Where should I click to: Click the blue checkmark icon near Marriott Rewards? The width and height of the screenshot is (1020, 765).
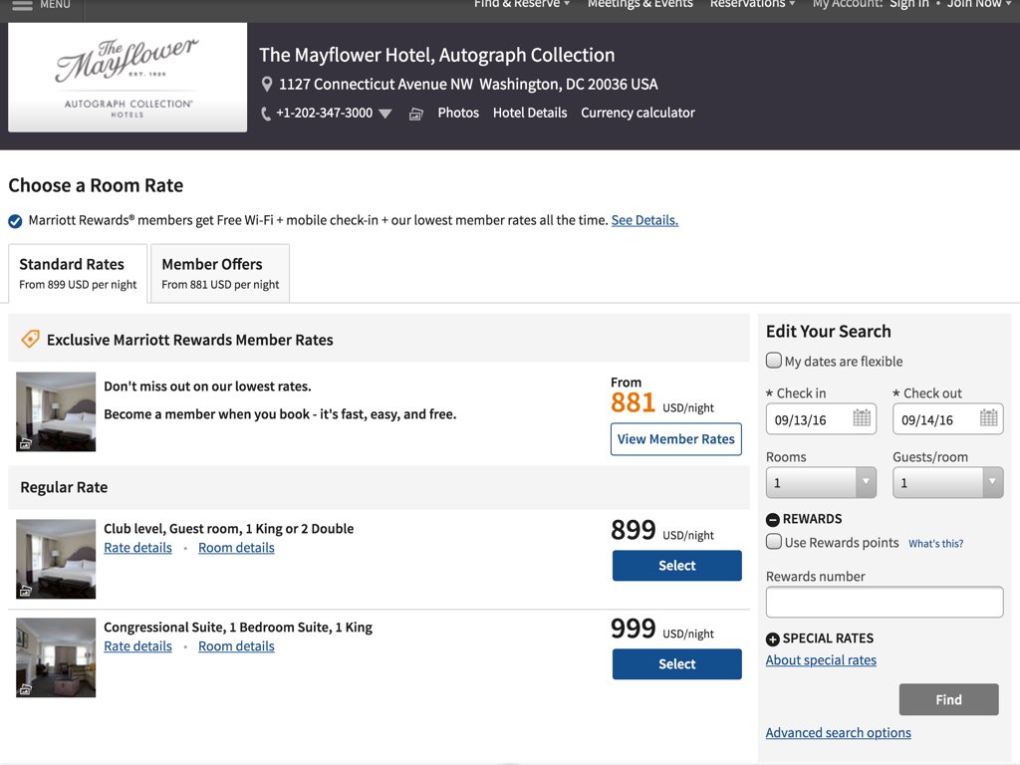pyautogui.click(x=15, y=221)
